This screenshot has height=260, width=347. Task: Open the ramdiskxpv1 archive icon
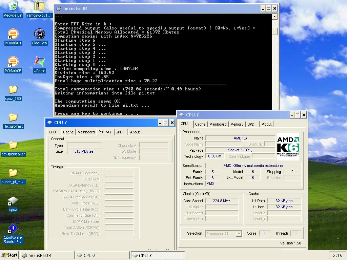40,6
